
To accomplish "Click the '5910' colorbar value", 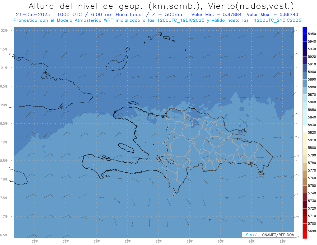I will tap(312, 64).
